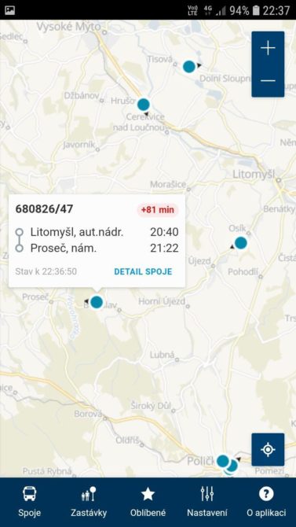Select the bus marker near Cerekvice nad Loučnou
Image resolution: width=296 pixels, height=527 pixels.
[144, 105]
